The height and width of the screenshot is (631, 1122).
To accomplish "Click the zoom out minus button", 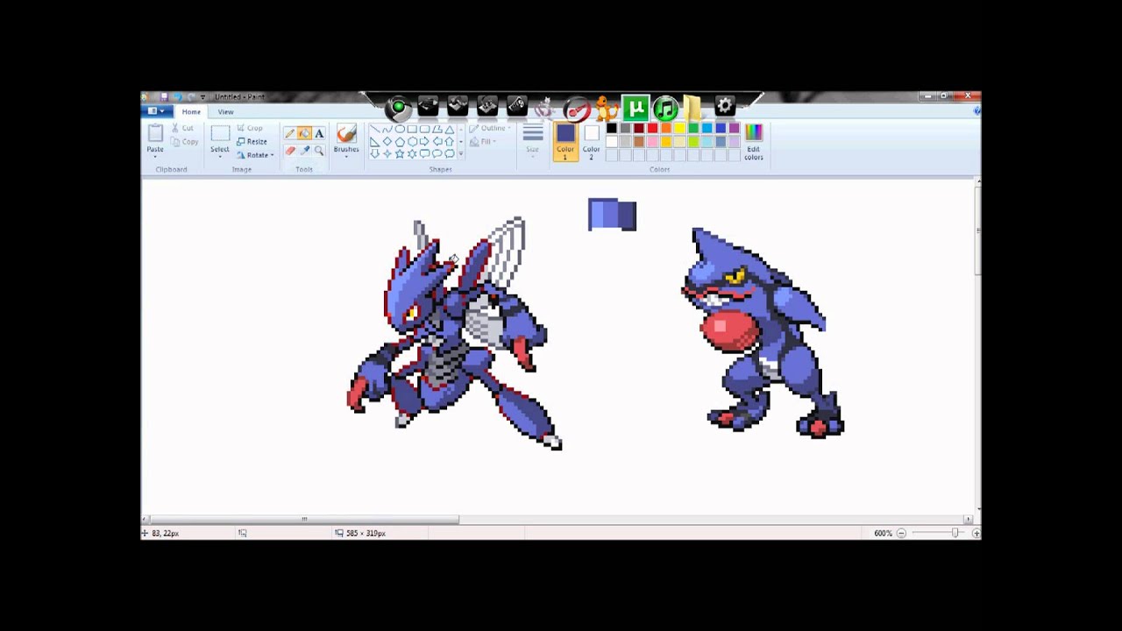I will [x=901, y=533].
